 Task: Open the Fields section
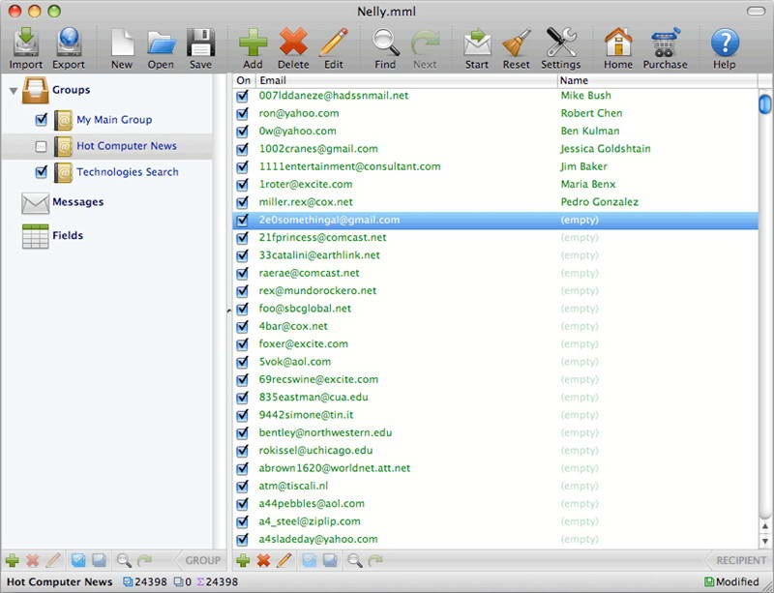(x=67, y=235)
